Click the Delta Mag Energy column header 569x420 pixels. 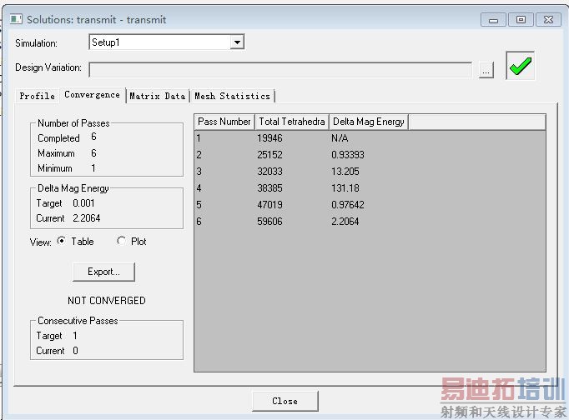click(368, 122)
